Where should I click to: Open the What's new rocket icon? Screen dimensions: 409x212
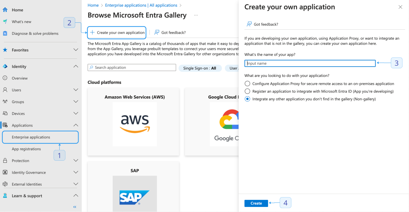[x=5, y=22]
